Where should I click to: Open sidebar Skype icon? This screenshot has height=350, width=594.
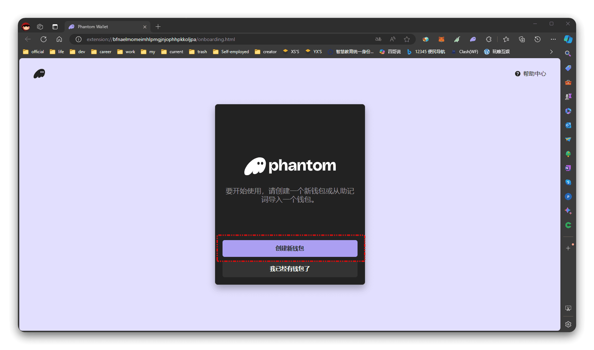pyautogui.click(x=568, y=182)
